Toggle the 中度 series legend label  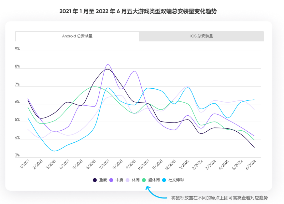[x=119, y=180]
